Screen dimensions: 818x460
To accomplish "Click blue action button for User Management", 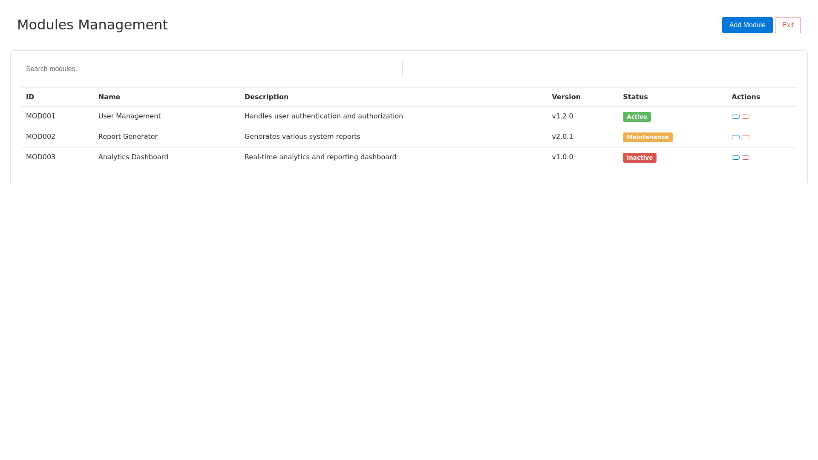I will [735, 117].
